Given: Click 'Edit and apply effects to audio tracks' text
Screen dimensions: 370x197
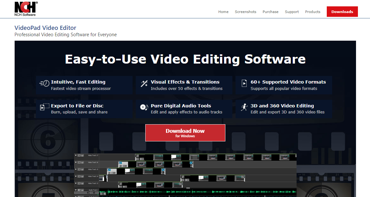Looking at the screenshot, I should click(x=186, y=112).
